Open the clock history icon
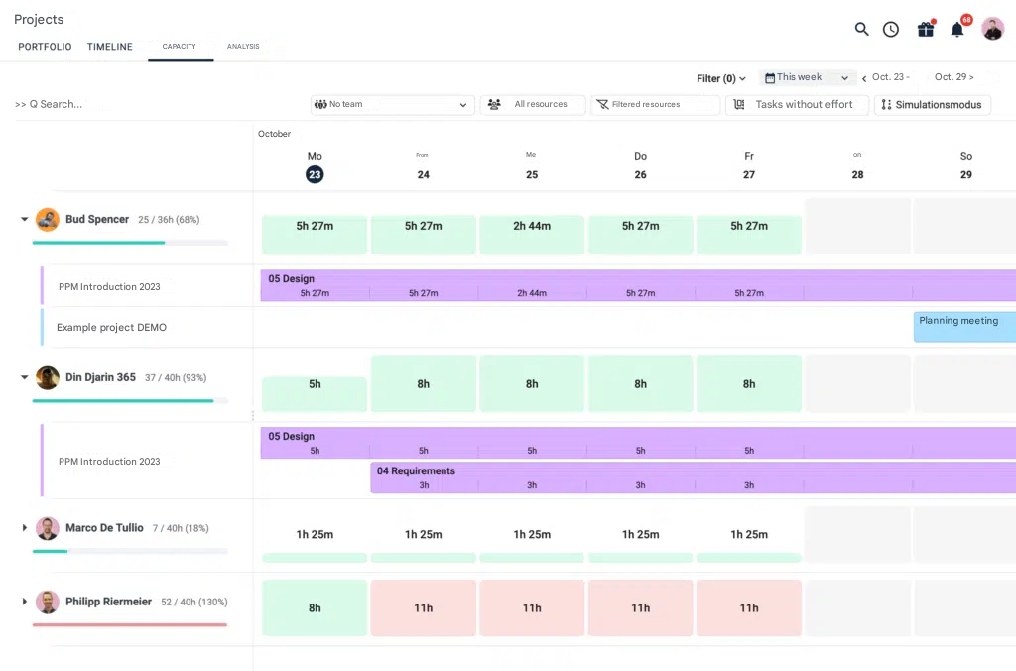The height and width of the screenshot is (671, 1016). [891, 29]
